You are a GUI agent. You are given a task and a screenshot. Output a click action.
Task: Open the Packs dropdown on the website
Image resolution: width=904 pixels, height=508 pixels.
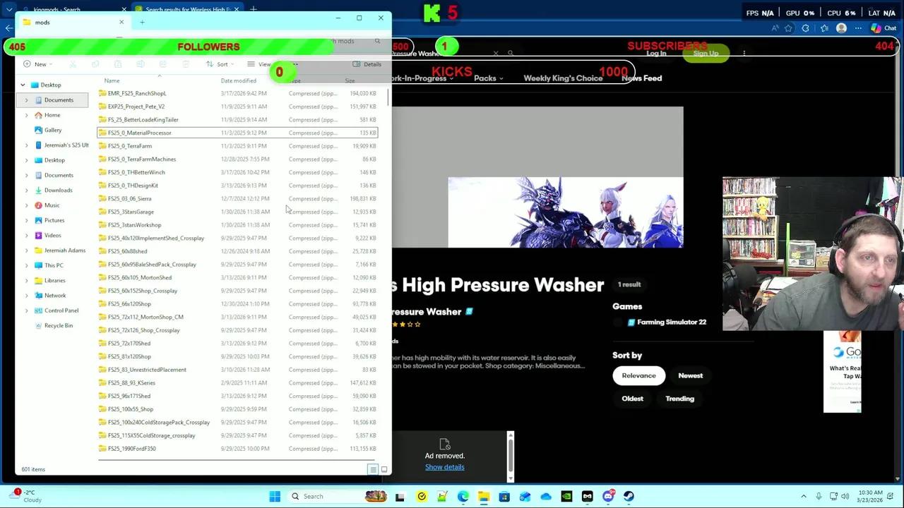point(488,78)
